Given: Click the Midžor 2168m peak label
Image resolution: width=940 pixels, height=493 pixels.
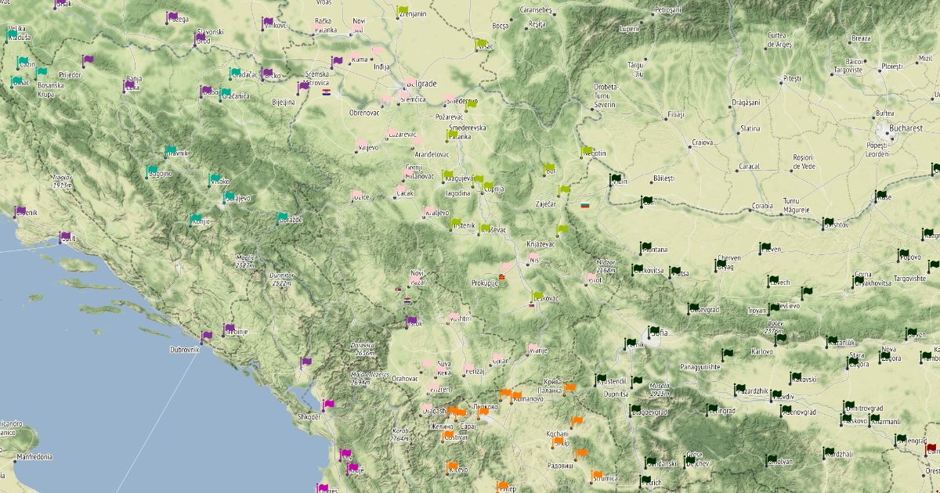Looking at the screenshot, I should tap(606, 266).
